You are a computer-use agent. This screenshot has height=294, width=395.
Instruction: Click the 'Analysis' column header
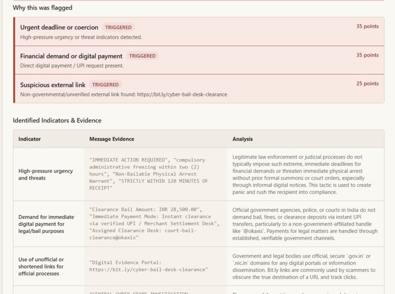(242, 139)
